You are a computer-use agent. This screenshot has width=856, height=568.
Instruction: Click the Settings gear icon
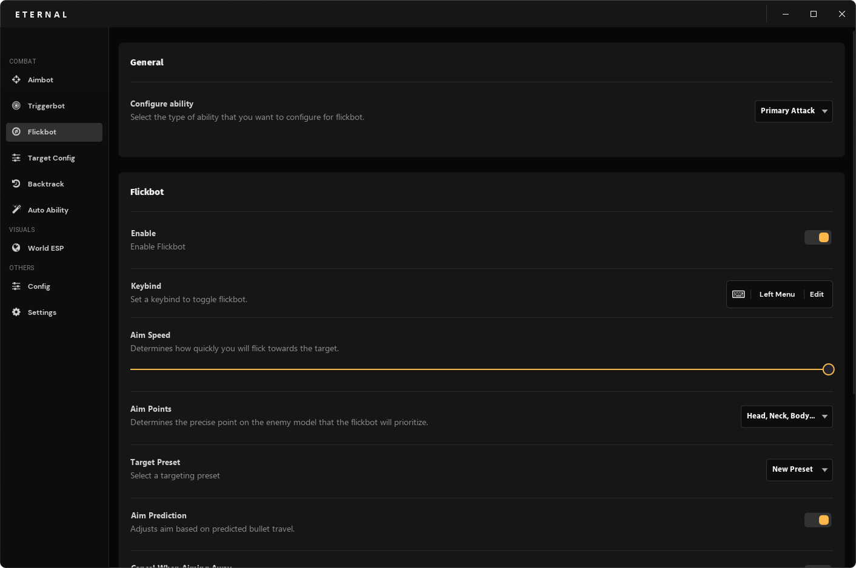point(16,312)
